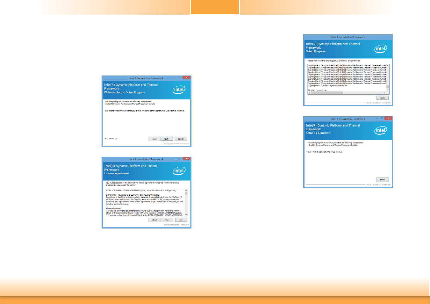Click the 'IMPORTANT - READ BEFORE COPYING' license line
Screen dimensions: 430x304
pyautogui.click(x=133, y=195)
